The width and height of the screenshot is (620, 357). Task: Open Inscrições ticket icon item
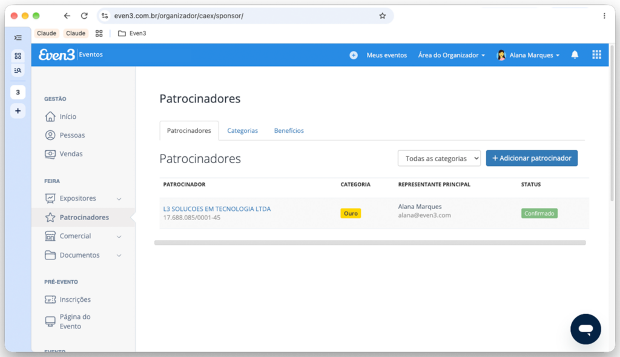click(x=50, y=299)
